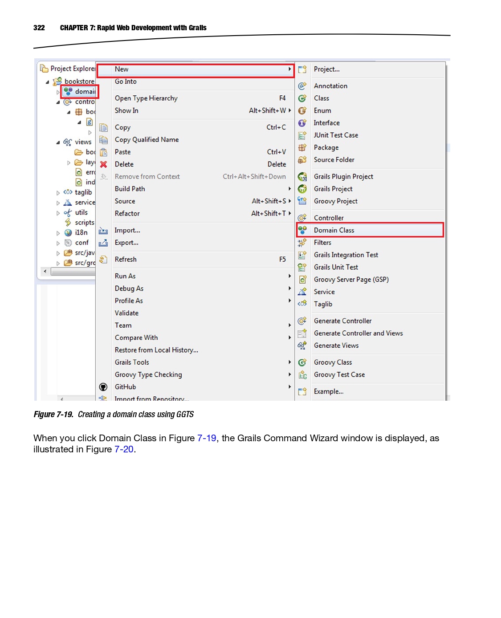Open the New submenu arrow
Screen dimensions: 501x618
point(289,69)
